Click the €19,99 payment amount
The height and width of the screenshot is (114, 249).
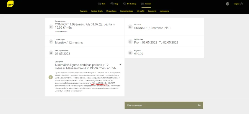[x=139, y=54]
